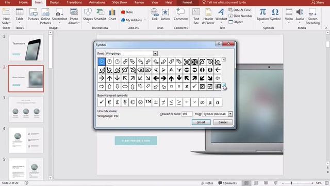Click Tell me what you want to do
Screen dimensions: 330x186
coord(224,2)
